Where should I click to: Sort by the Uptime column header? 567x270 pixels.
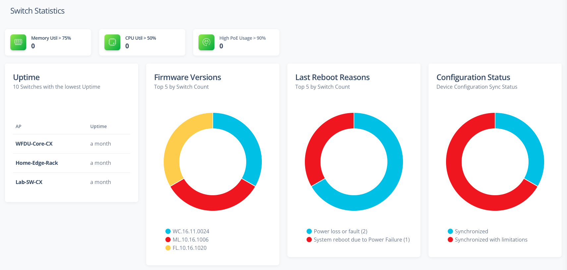98,126
